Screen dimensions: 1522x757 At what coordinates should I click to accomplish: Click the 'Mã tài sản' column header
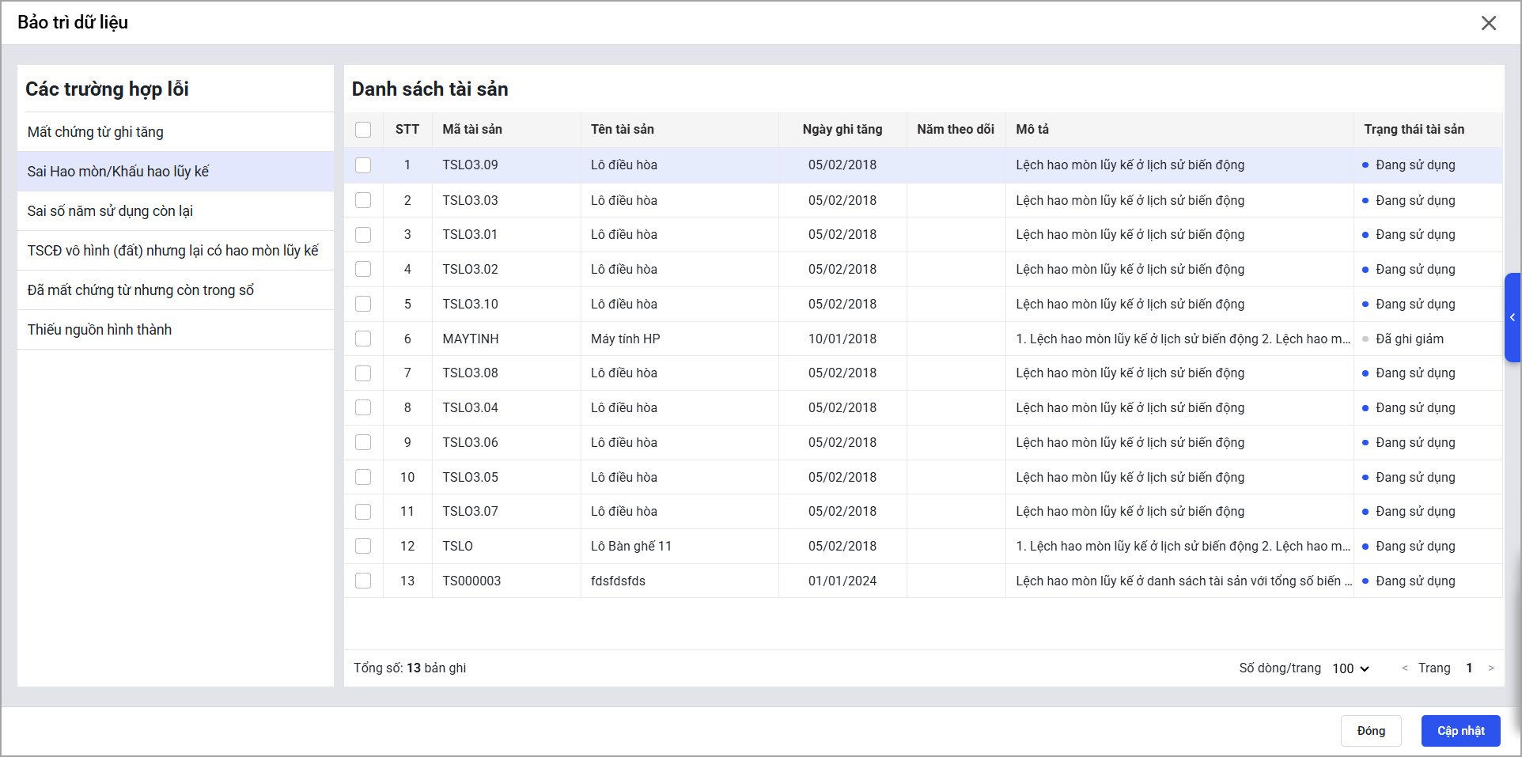click(472, 130)
